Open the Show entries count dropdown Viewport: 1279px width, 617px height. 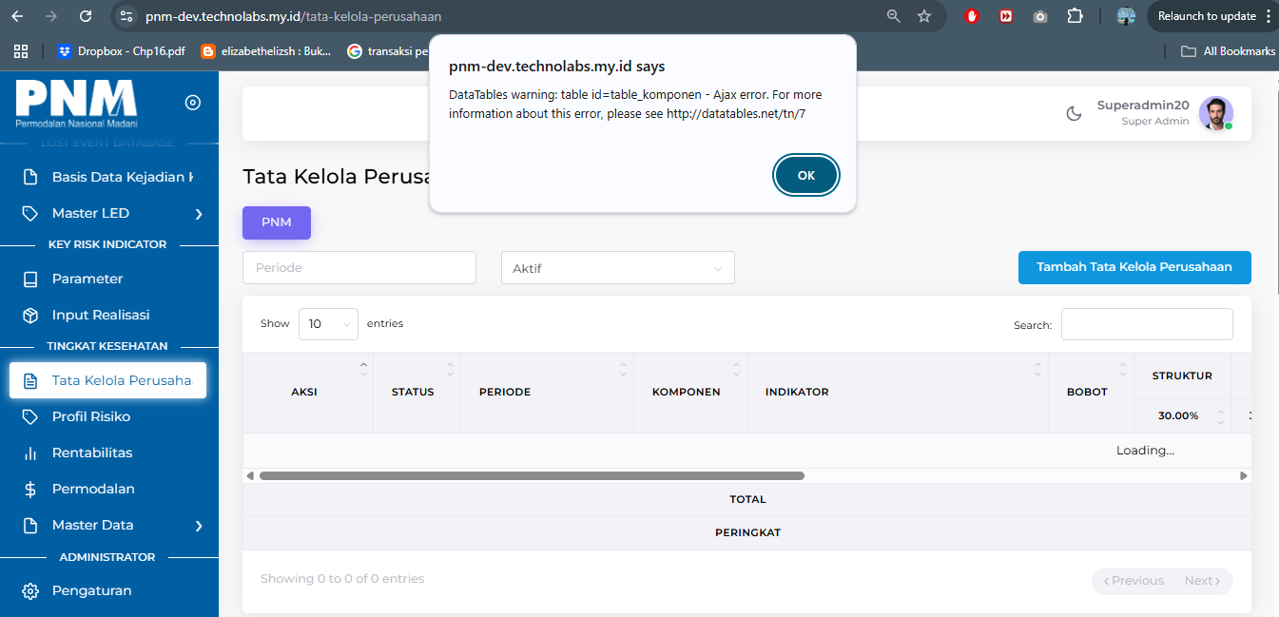pyautogui.click(x=328, y=324)
